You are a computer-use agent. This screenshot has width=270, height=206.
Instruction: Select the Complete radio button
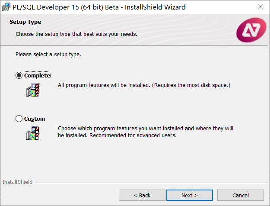tap(19, 75)
